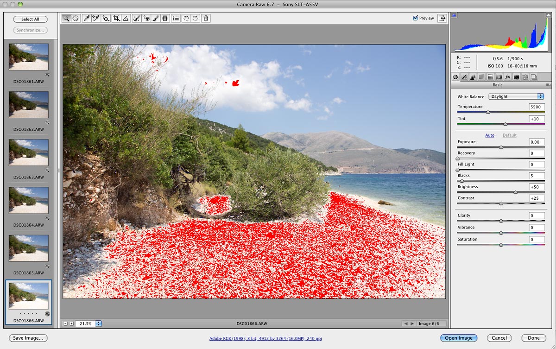Switch to the Tone Curve tab
556x349 pixels.
[x=464, y=77]
